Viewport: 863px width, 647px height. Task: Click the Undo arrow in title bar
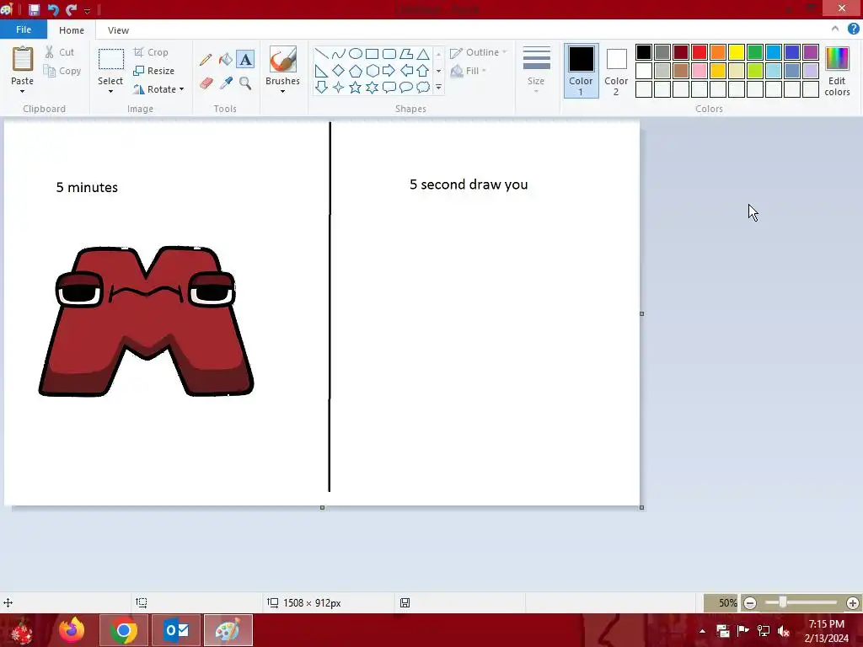pyautogui.click(x=53, y=9)
